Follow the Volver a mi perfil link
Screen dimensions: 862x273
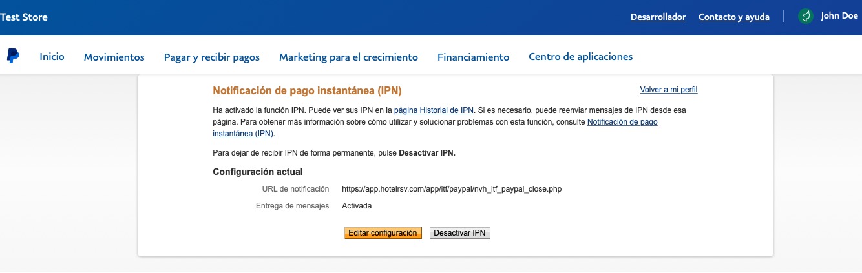pos(669,90)
